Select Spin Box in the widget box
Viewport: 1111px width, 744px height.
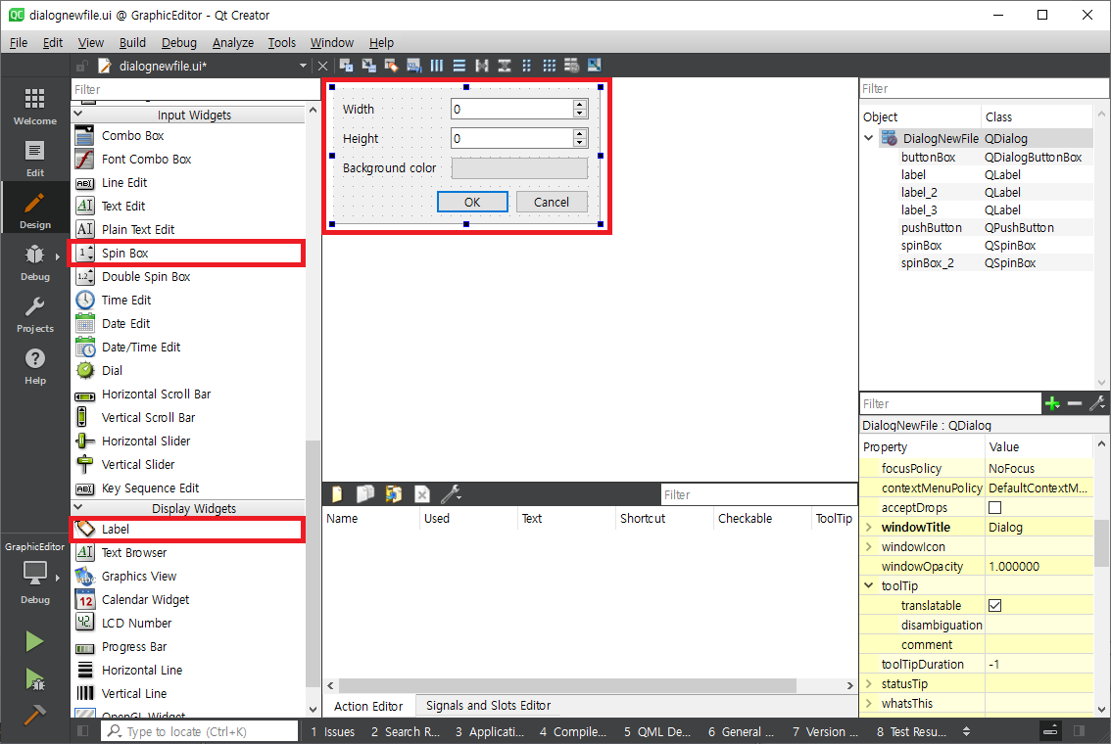[188, 253]
